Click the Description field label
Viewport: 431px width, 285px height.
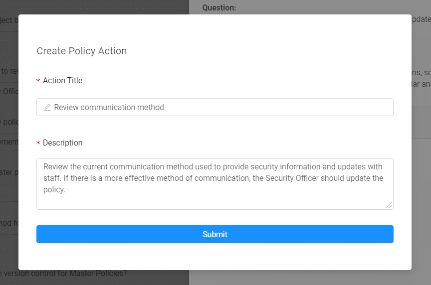tap(62, 143)
